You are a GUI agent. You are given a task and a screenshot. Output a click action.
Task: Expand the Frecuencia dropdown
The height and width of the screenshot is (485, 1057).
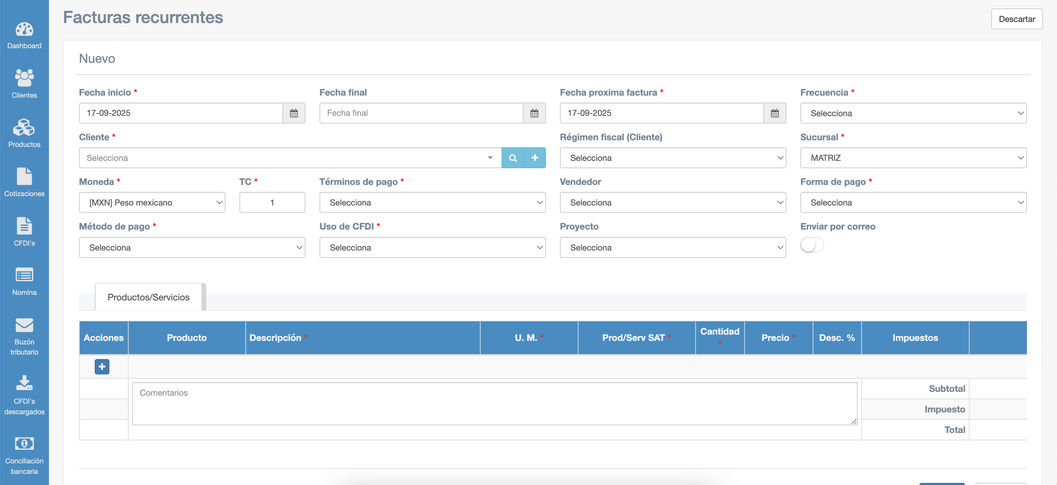(x=913, y=113)
